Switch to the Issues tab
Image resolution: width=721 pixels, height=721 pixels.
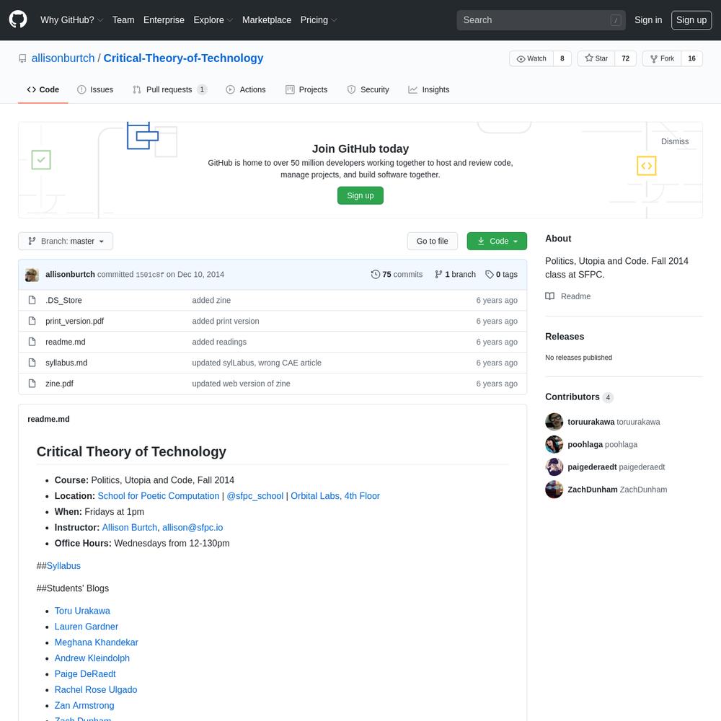pyautogui.click(x=95, y=89)
